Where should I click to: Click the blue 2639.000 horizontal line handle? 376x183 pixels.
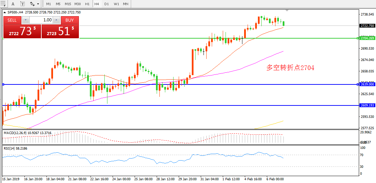[3, 84]
